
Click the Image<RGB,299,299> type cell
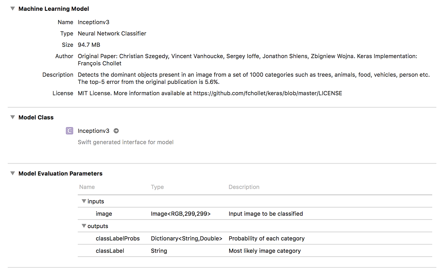pyautogui.click(x=181, y=214)
